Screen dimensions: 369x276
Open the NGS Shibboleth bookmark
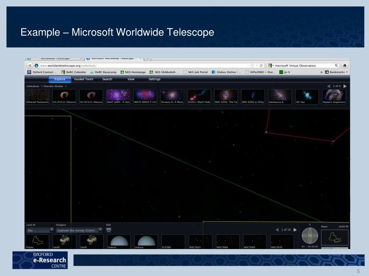164,72
